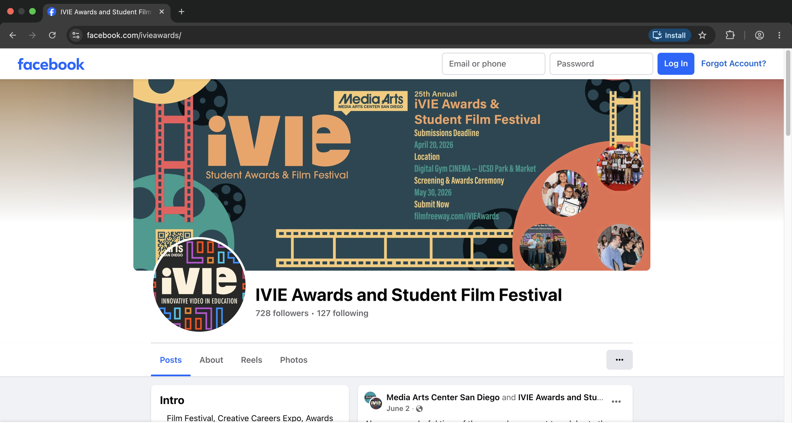Open the post author avatar icon
Image resolution: width=792 pixels, height=423 pixels.
point(373,401)
